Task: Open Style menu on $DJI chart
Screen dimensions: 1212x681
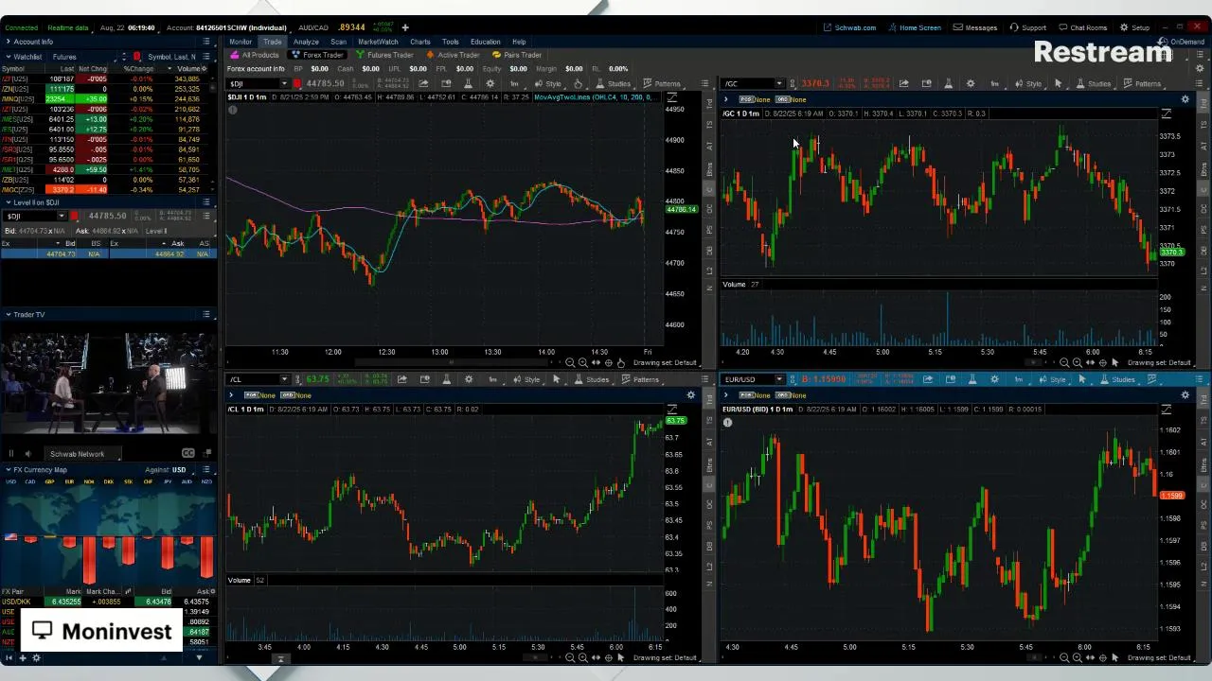Action: click(x=549, y=83)
